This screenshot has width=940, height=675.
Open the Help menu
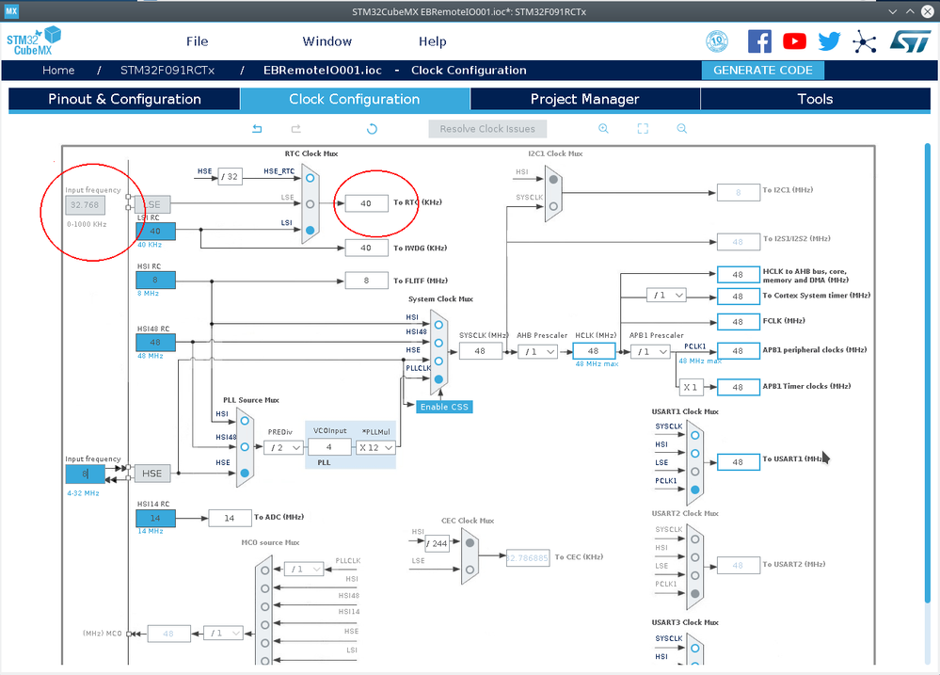pos(432,41)
